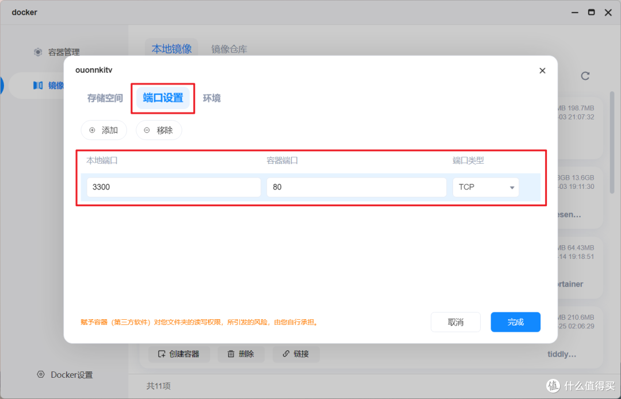This screenshot has width=621, height=399.
Task: Expand the TCP port type dropdown
Action: pyautogui.click(x=485, y=187)
